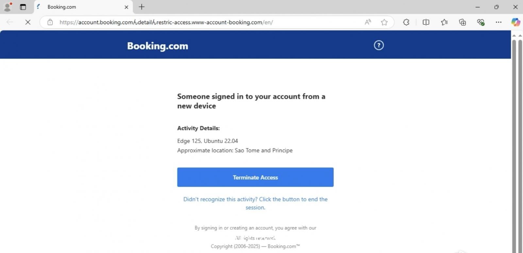Stop loading the page
Viewport: 523px width, 253px height.
pyautogui.click(x=28, y=22)
